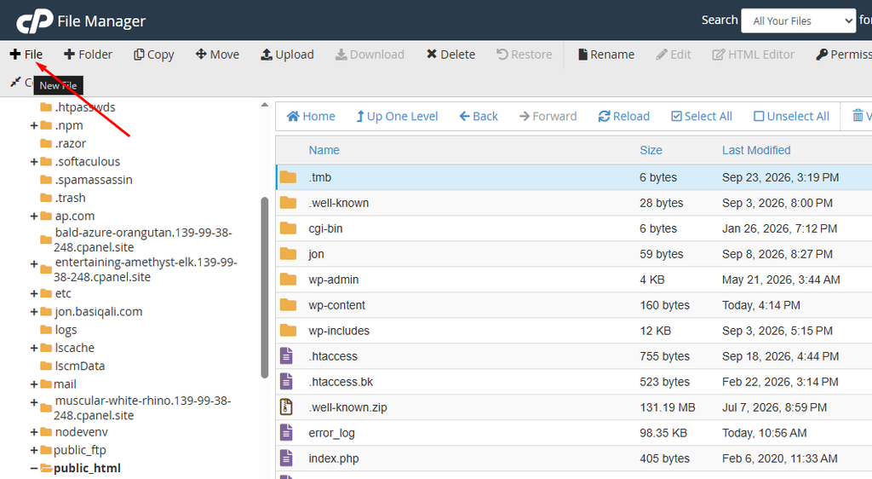Navigate Forward in file list
The width and height of the screenshot is (872, 479).
pyautogui.click(x=548, y=116)
